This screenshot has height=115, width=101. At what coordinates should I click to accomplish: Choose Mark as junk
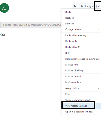click(81, 65)
